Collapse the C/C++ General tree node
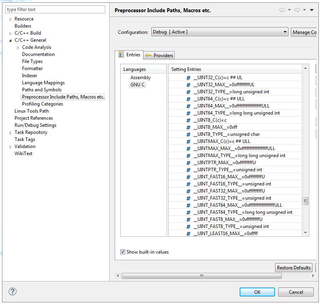Screen dimensions: 320x304 11,40
